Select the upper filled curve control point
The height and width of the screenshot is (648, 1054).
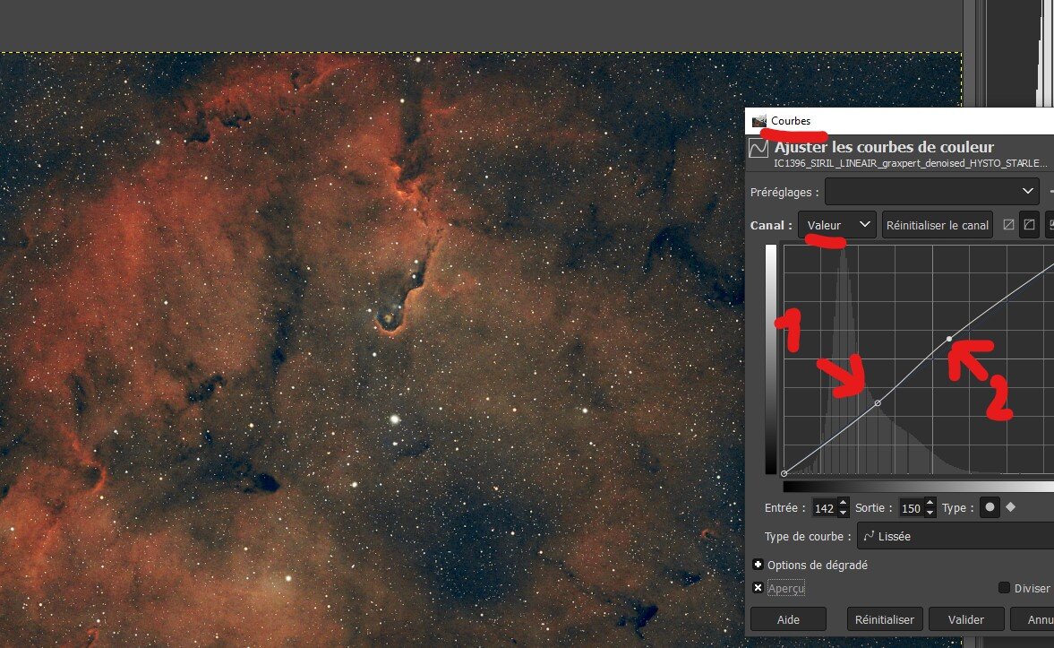(949, 339)
